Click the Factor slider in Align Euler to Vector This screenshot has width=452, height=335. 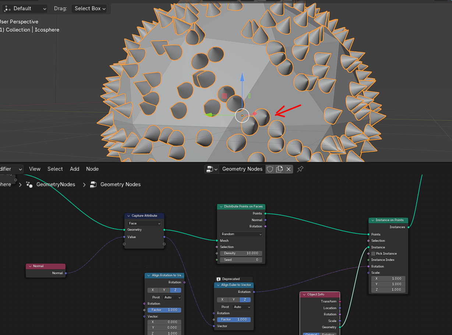pos(234,320)
